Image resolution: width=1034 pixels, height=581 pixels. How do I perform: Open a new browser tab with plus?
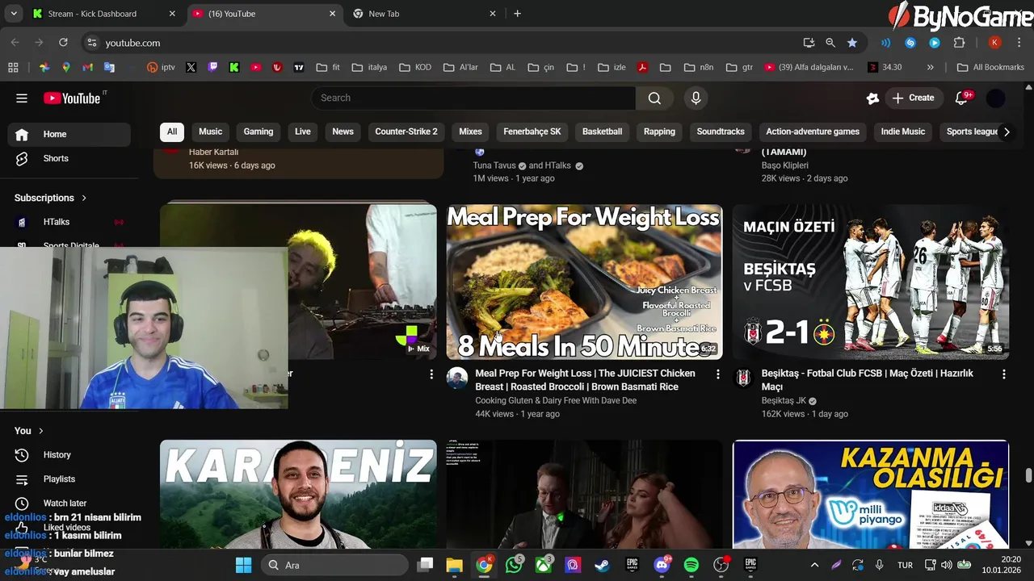point(517,14)
